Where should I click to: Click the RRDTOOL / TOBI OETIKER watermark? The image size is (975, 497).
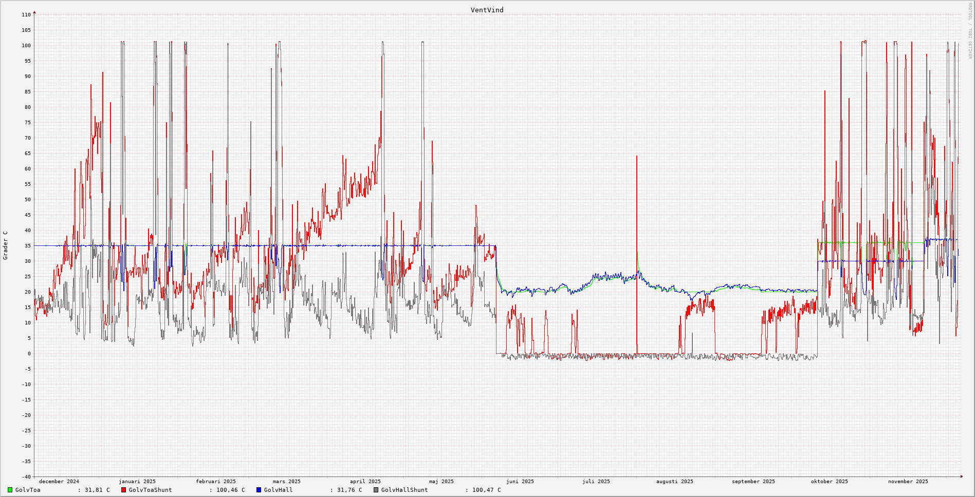click(x=970, y=31)
